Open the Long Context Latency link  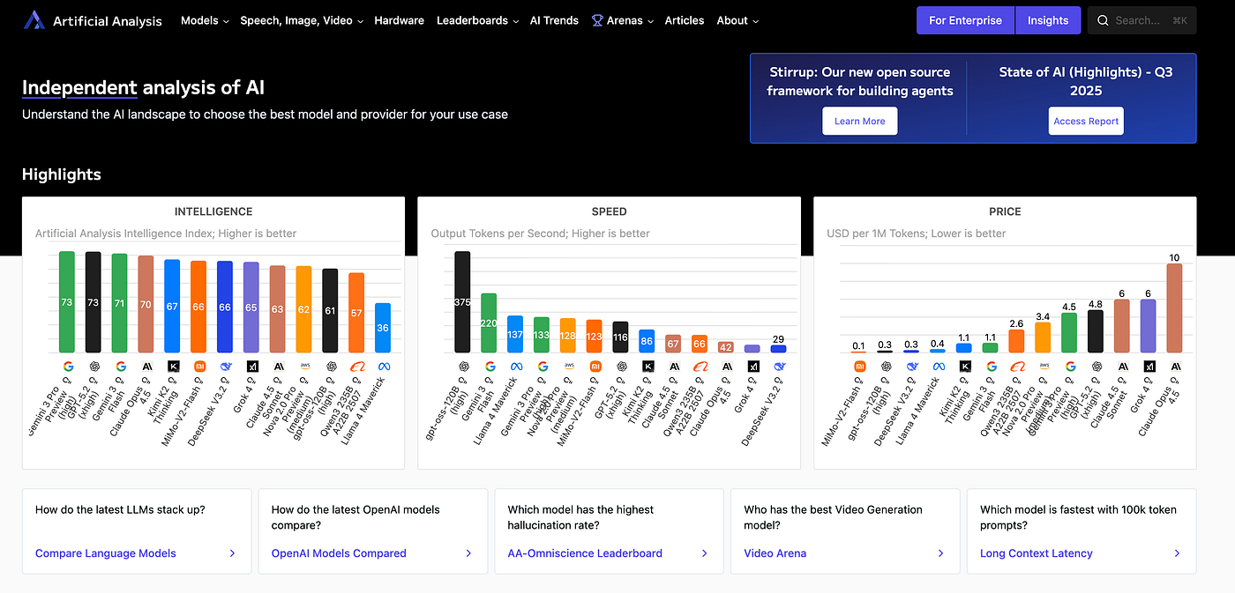tap(1037, 553)
